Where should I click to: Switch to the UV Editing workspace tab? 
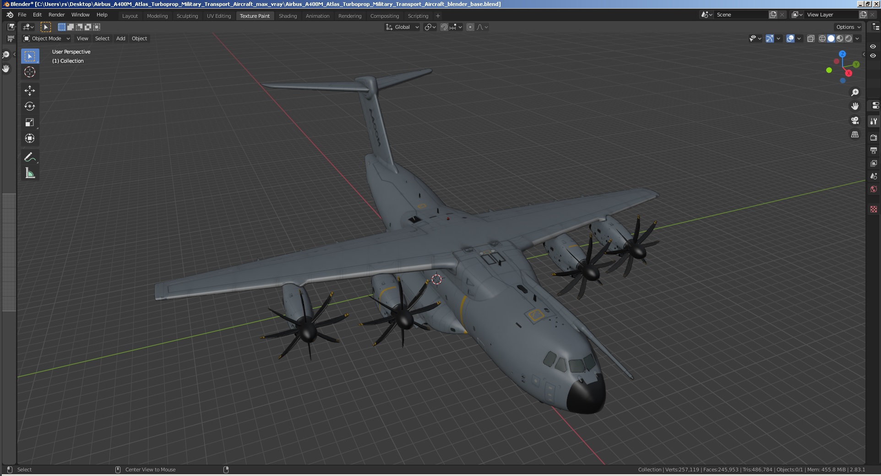[219, 16]
